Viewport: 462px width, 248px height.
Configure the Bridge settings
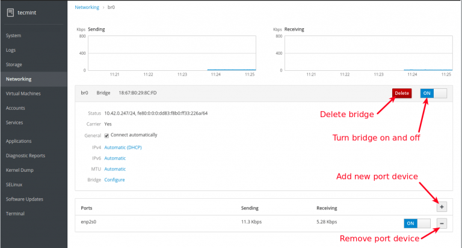click(115, 180)
